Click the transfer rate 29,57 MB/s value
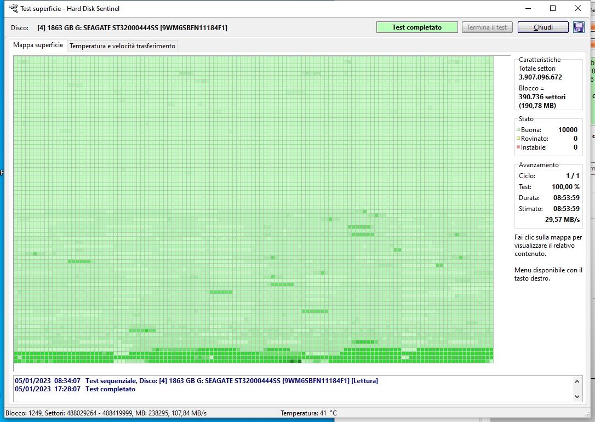The height and width of the screenshot is (422, 595). 562,220
